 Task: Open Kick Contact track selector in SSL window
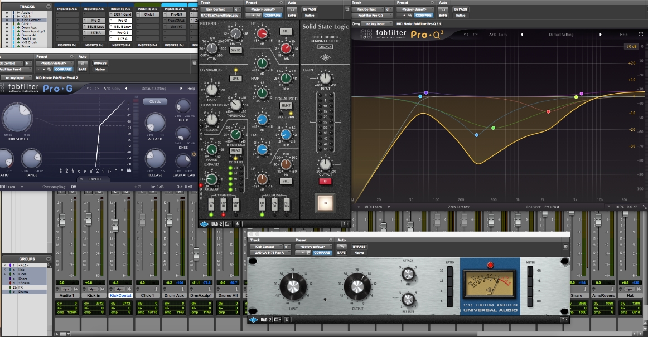pyautogui.click(x=217, y=9)
